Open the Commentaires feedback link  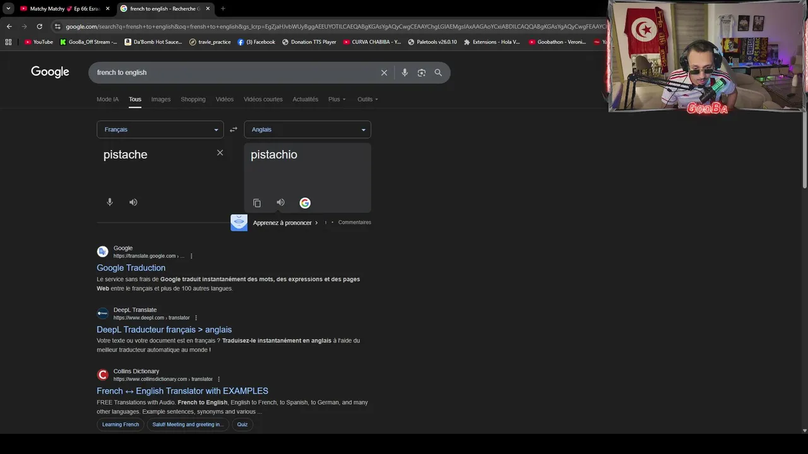(355, 223)
